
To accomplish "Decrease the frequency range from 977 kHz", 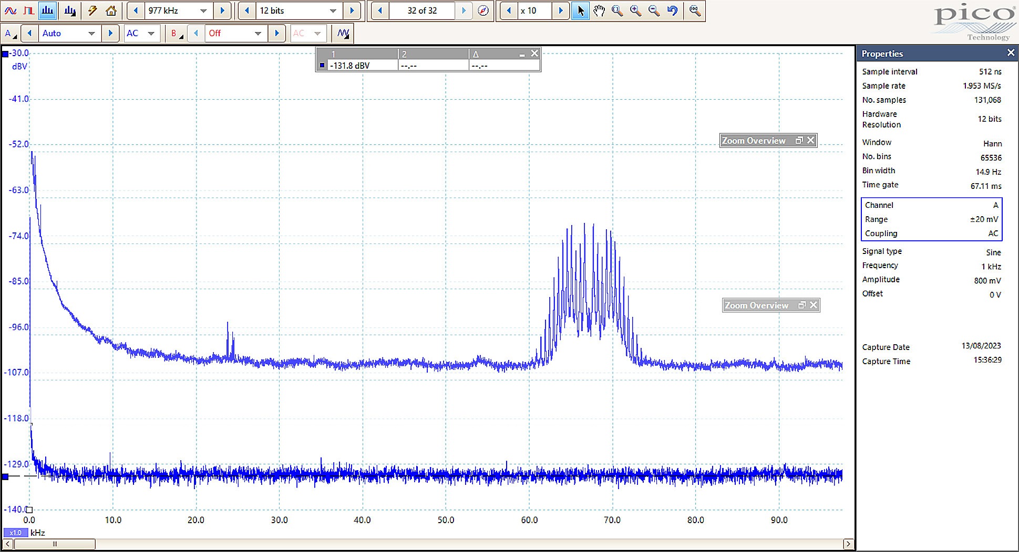I will pyautogui.click(x=136, y=10).
